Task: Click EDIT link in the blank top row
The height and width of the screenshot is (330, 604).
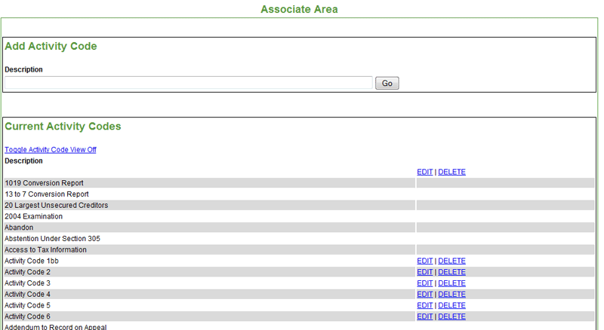Action: click(x=425, y=172)
